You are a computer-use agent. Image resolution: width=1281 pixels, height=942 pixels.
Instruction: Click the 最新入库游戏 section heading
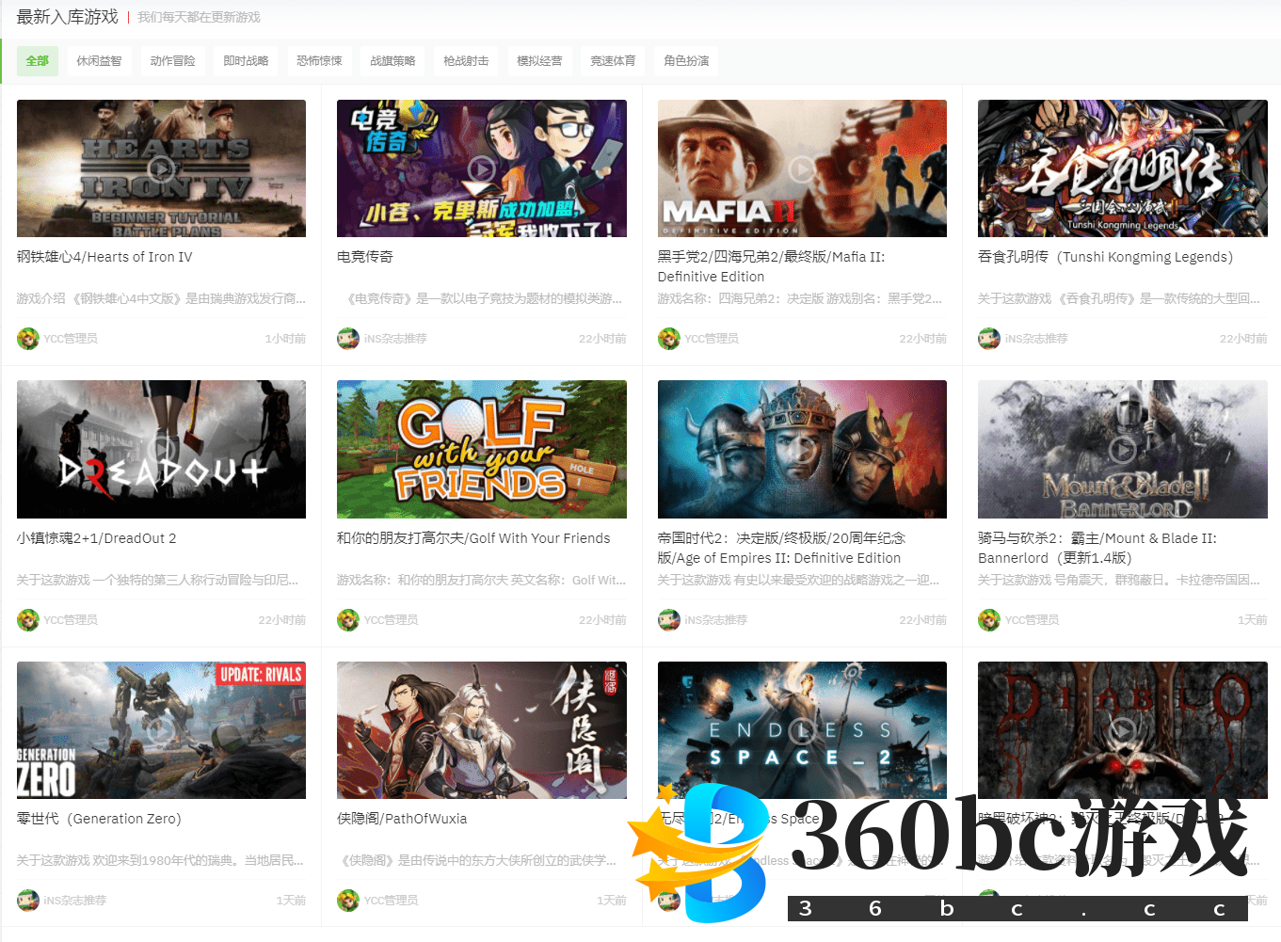[x=68, y=17]
